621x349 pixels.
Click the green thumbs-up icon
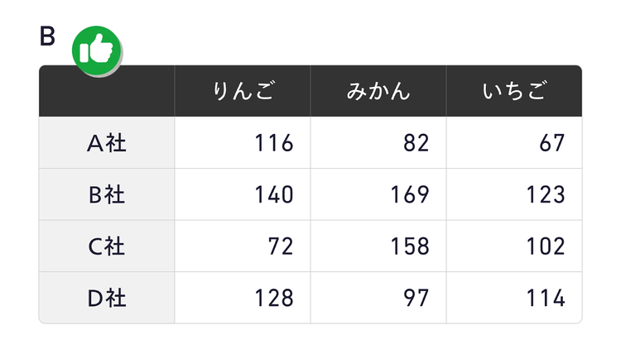coord(98,49)
